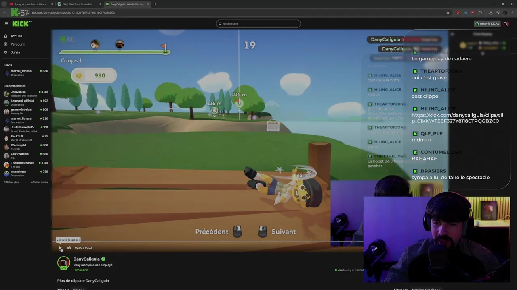The height and width of the screenshot is (290, 517).
Task: Open recommended channel LarryWheels
Action: click(x=25, y=155)
